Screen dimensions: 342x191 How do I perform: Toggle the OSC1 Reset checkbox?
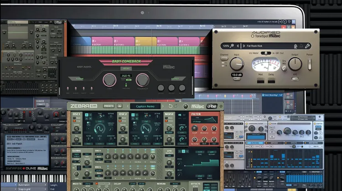74,118
